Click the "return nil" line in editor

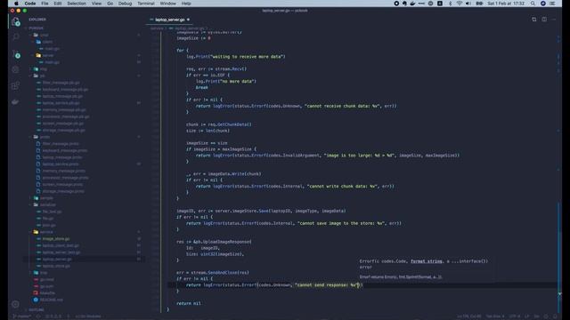click(188, 303)
